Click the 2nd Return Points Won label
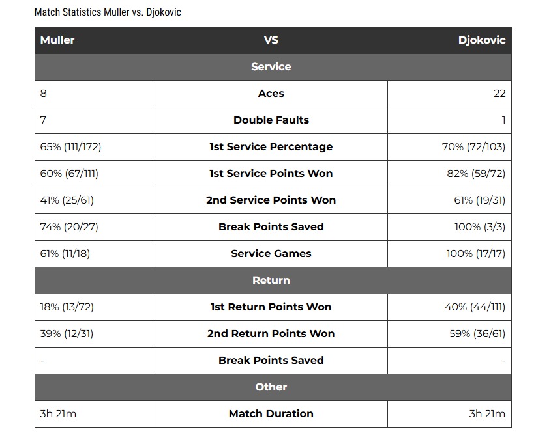 271,334
